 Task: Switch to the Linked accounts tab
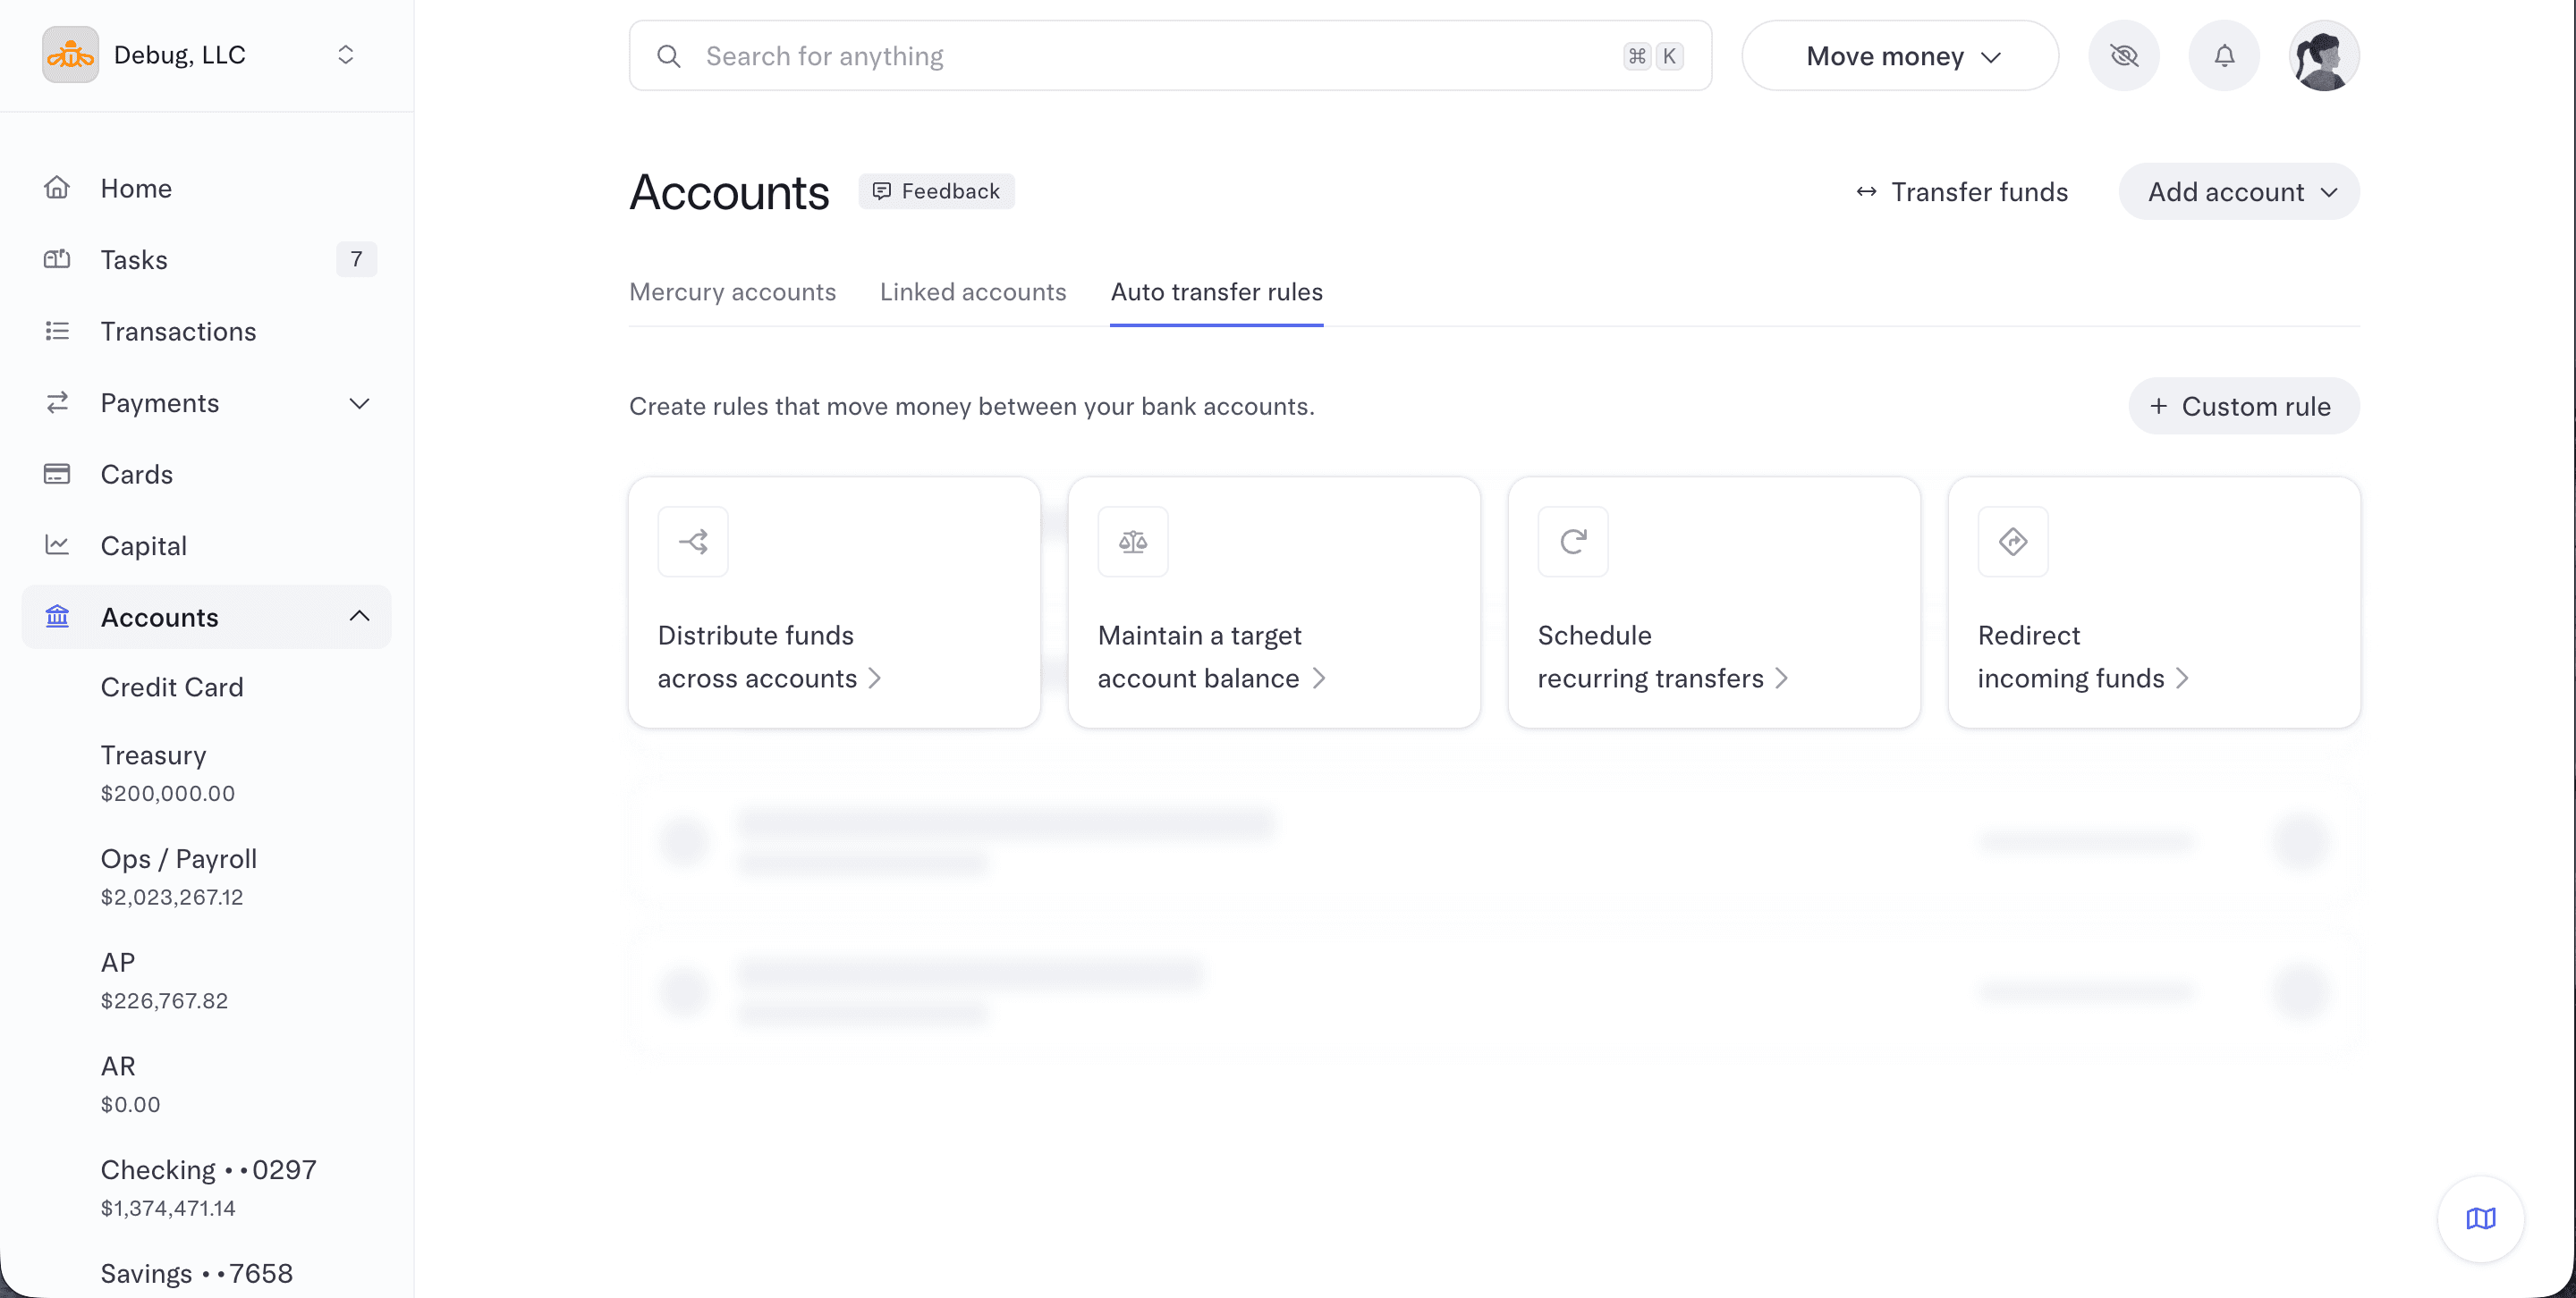point(972,291)
